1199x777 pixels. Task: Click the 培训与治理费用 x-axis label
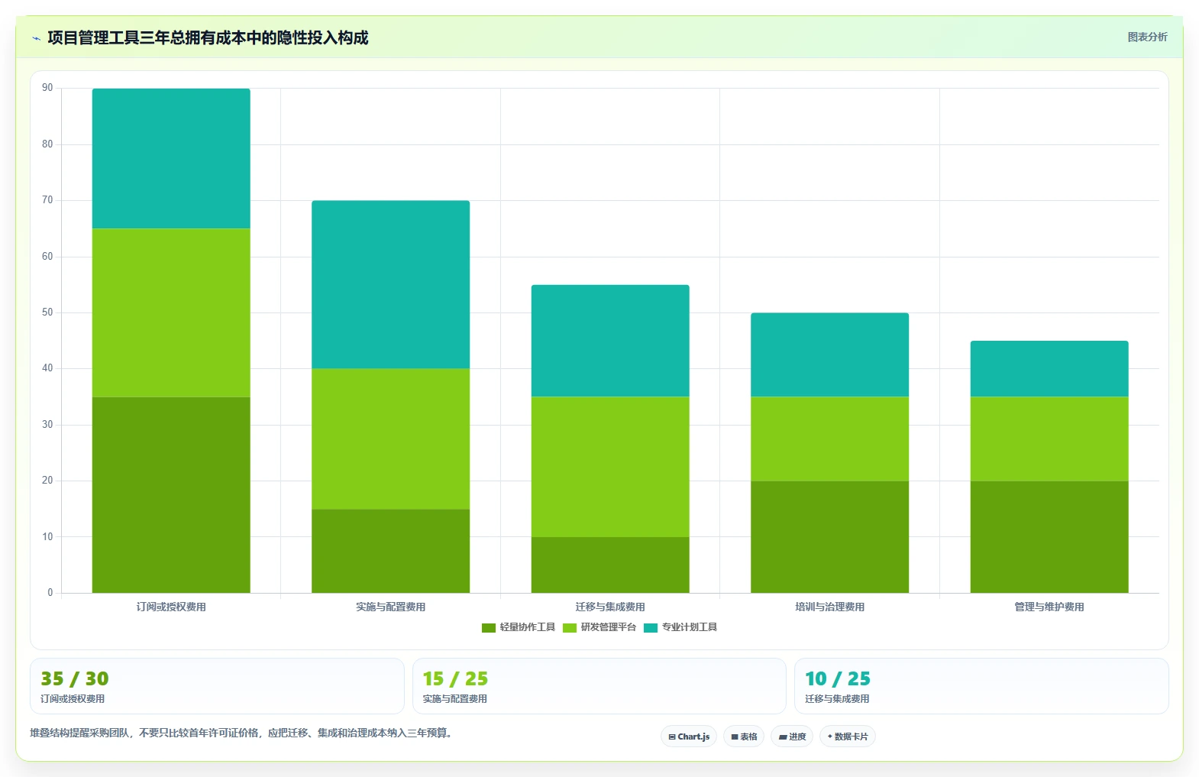point(829,607)
